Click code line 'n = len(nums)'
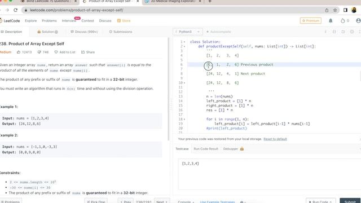The width and height of the screenshot is (361, 203). click(219, 96)
